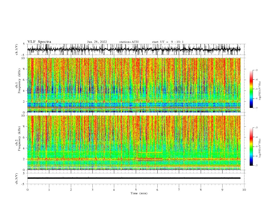The height and width of the screenshot is (213, 275).
Task: Click the time axis tick label '8'
Action: [201, 190]
